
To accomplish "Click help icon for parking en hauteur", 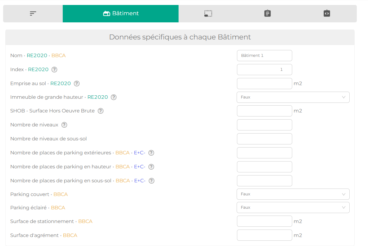I will pos(151,167).
